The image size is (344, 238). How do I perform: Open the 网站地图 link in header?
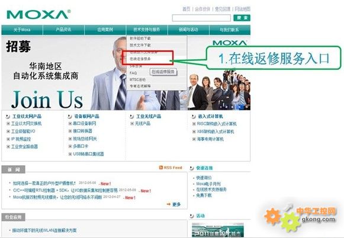click(x=242, y=9)
